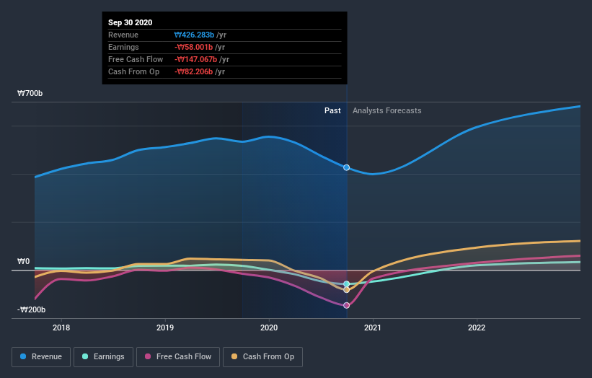Click the 2021 x-axis label
Viewport: 592px width, 378px height.
(373, 328)
